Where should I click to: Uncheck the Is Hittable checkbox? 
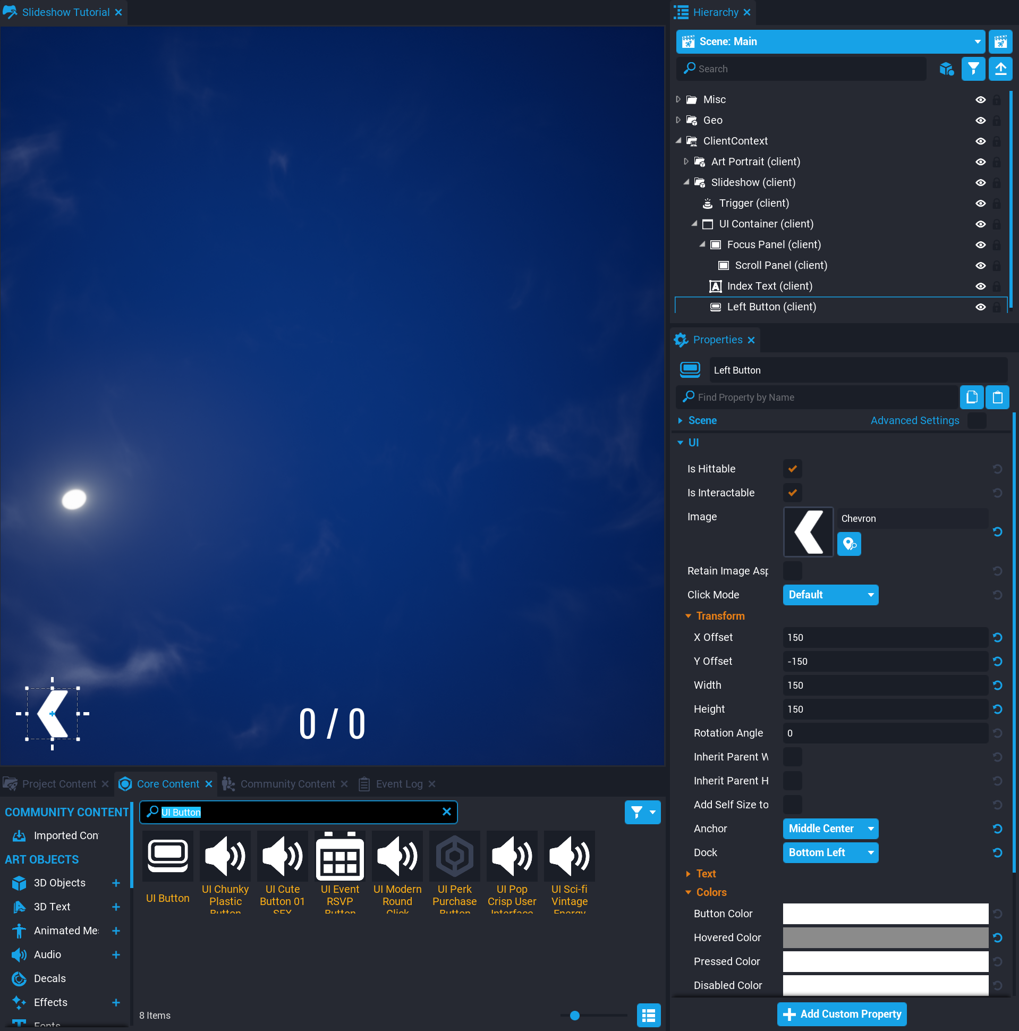click(x=792, y=469)
